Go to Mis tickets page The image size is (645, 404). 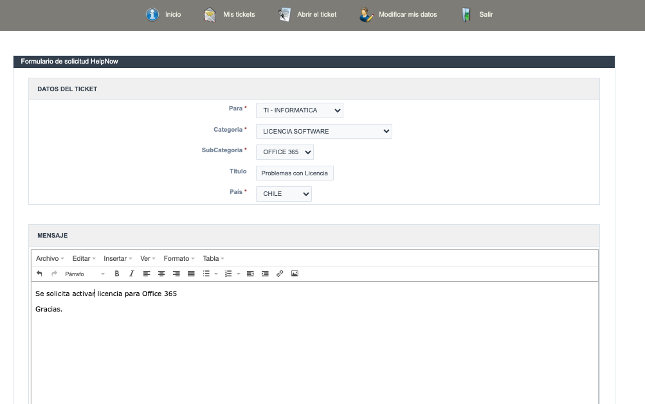point(230,15)
